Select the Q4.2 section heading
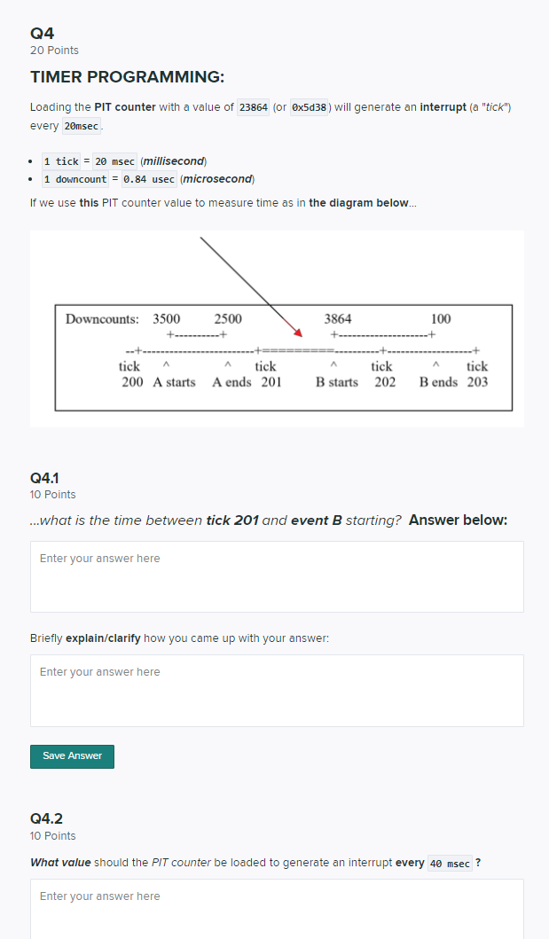549x939 pixels. point(45,818)
